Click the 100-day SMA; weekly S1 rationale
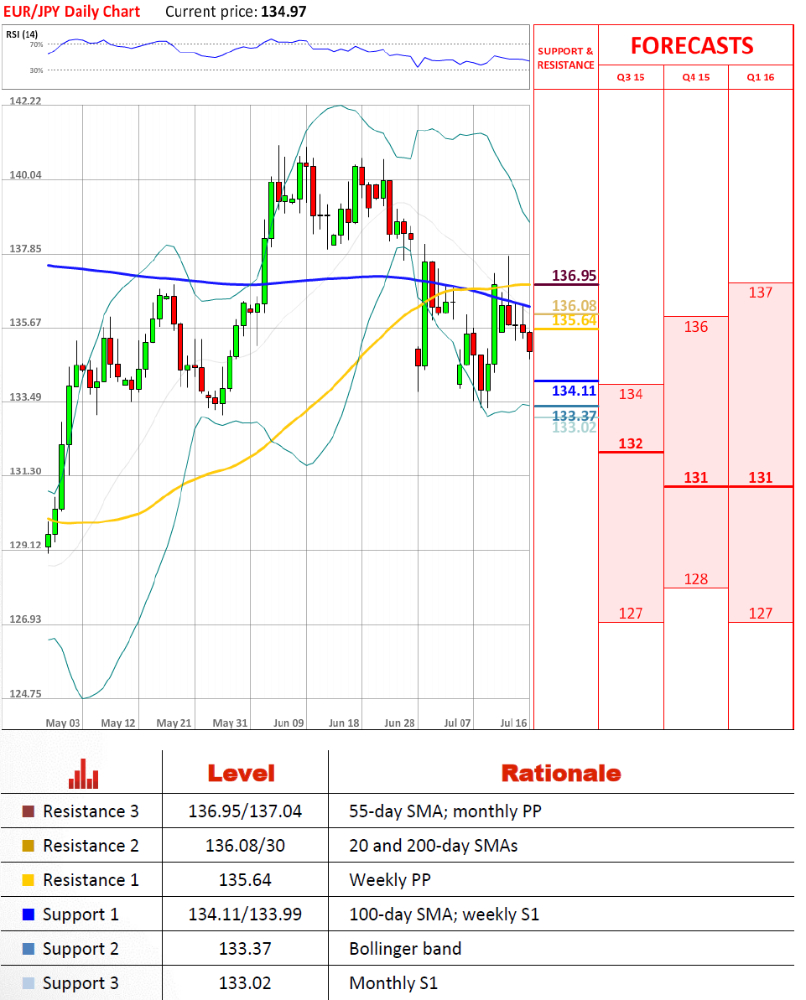Viewport: 806px width, 1000px height. point(445,915)
